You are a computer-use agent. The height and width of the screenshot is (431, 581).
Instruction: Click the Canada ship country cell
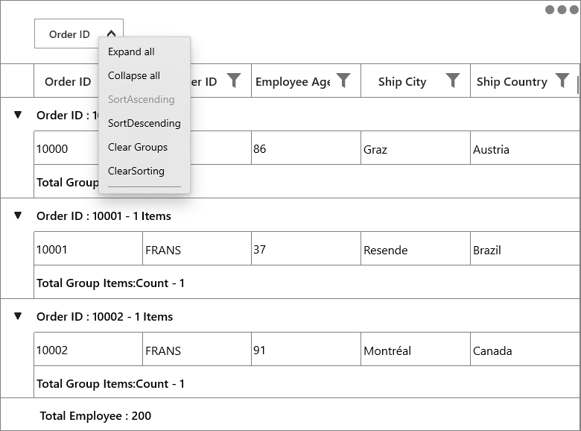pos(525,349)
